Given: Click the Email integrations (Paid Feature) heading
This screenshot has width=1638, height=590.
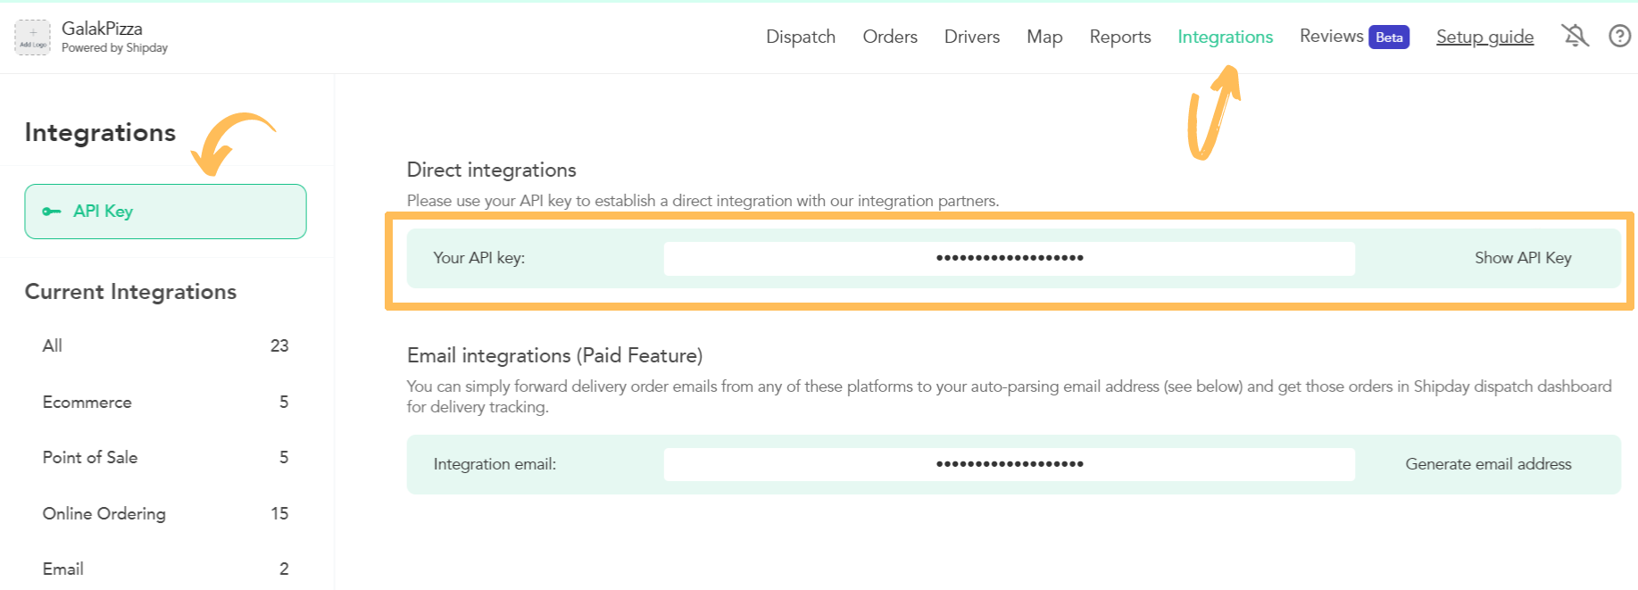Looking at the screenshot, I should pos(554,355).
